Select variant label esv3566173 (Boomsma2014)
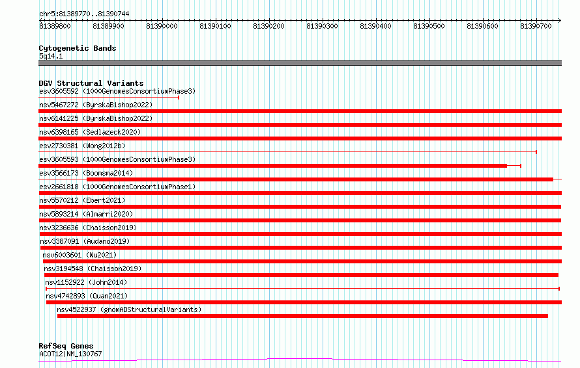The image size is (580, 368). tap(86, 173)
